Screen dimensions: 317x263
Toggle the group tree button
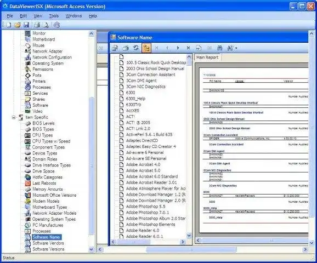[146, 48]
